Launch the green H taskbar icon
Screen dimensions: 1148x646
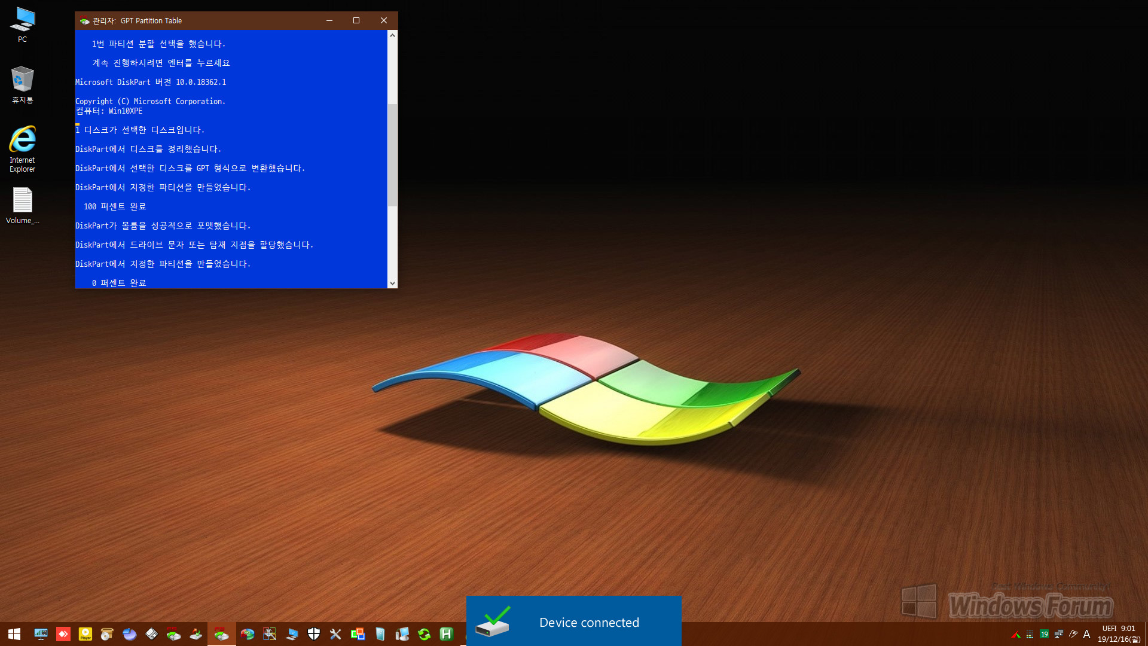[x=446, y=634]
